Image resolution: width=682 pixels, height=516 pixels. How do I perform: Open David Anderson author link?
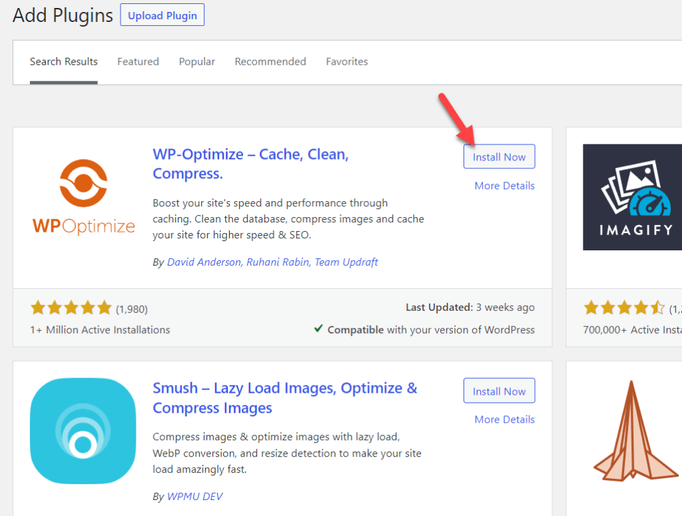(x=204, y=262)
